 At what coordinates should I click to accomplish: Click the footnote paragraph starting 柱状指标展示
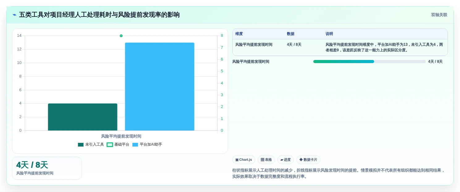point(339,173)
